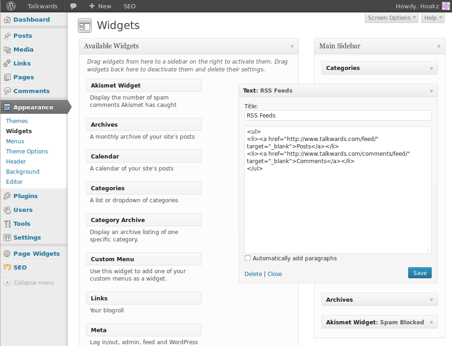This screenshot has width=452, height=346.
Task: Expand the Categories widget in Main Sidebar
Action: pos(431,68)
